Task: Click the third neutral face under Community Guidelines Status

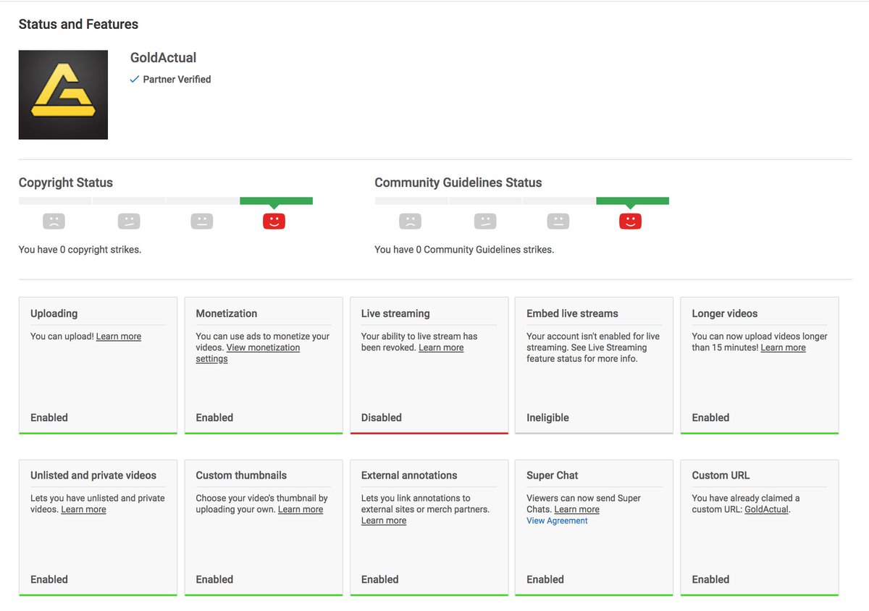Action: (x=557, y=222)
